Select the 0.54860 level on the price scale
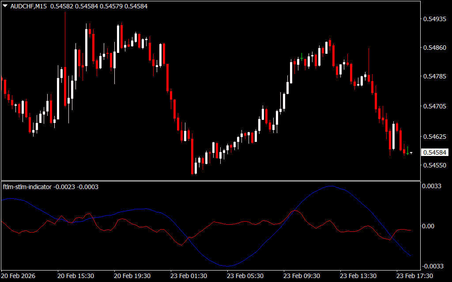 point(435,48)
